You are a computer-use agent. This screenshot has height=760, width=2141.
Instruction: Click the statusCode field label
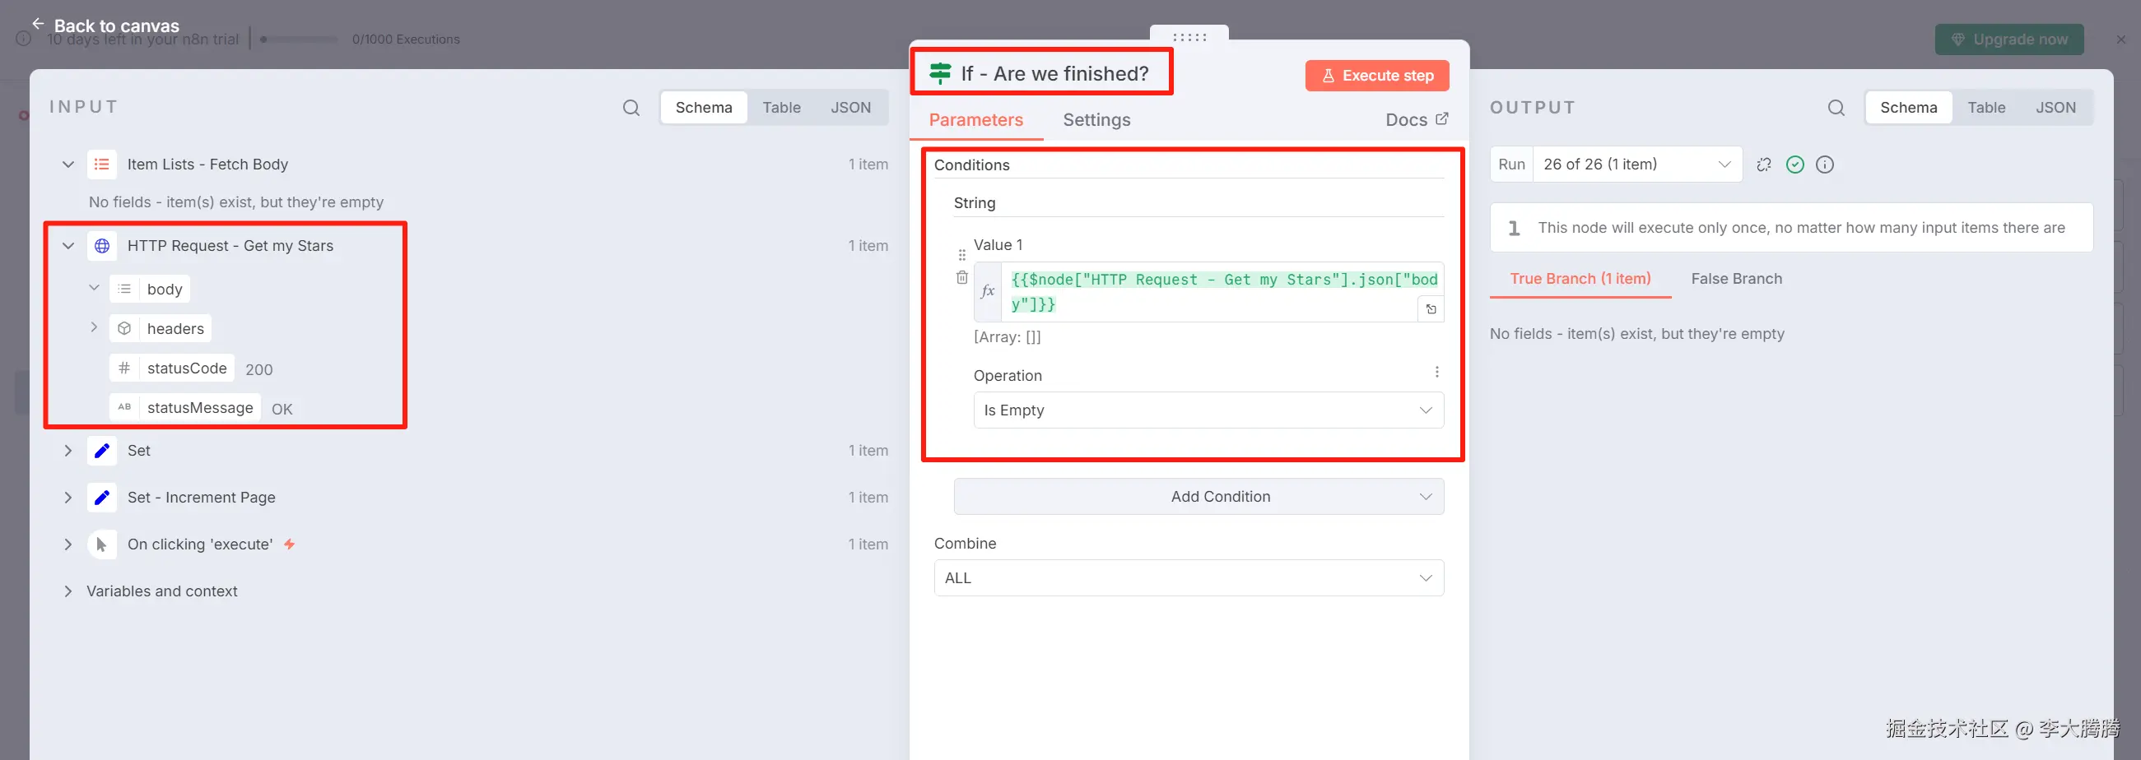click(x=187, y=368)
